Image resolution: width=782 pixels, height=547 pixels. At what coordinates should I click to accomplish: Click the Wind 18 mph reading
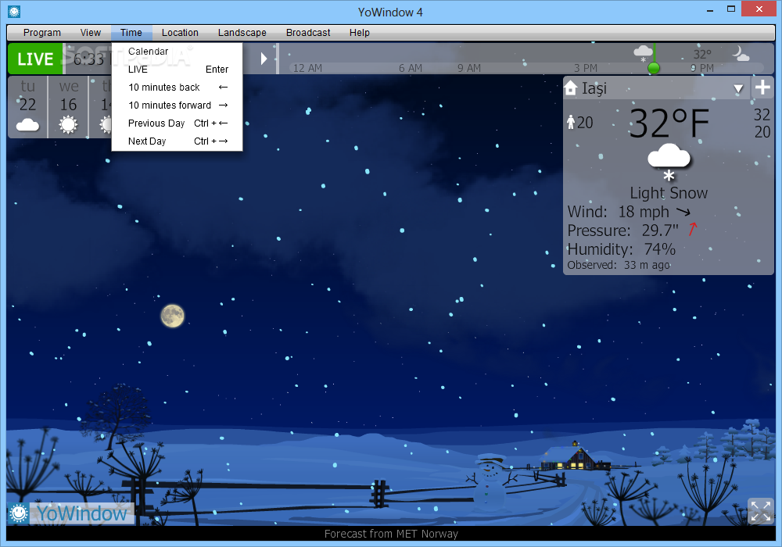point(619,212)
